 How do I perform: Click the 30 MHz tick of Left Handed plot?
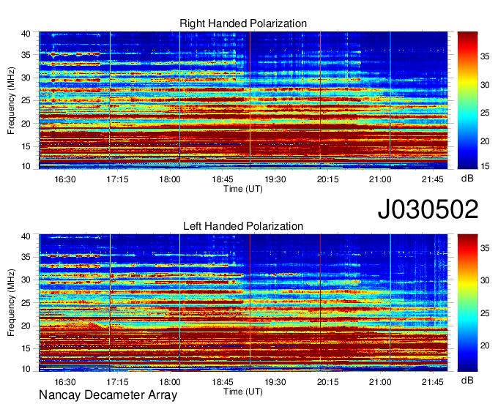(x=26, y=280)
